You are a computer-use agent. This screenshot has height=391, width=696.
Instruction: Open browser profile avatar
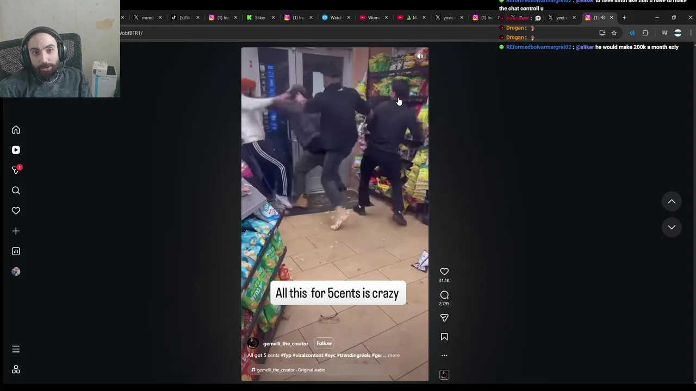click(678, 33)
